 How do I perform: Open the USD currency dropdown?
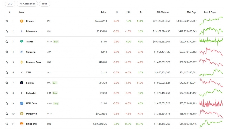tap(10, 4)
